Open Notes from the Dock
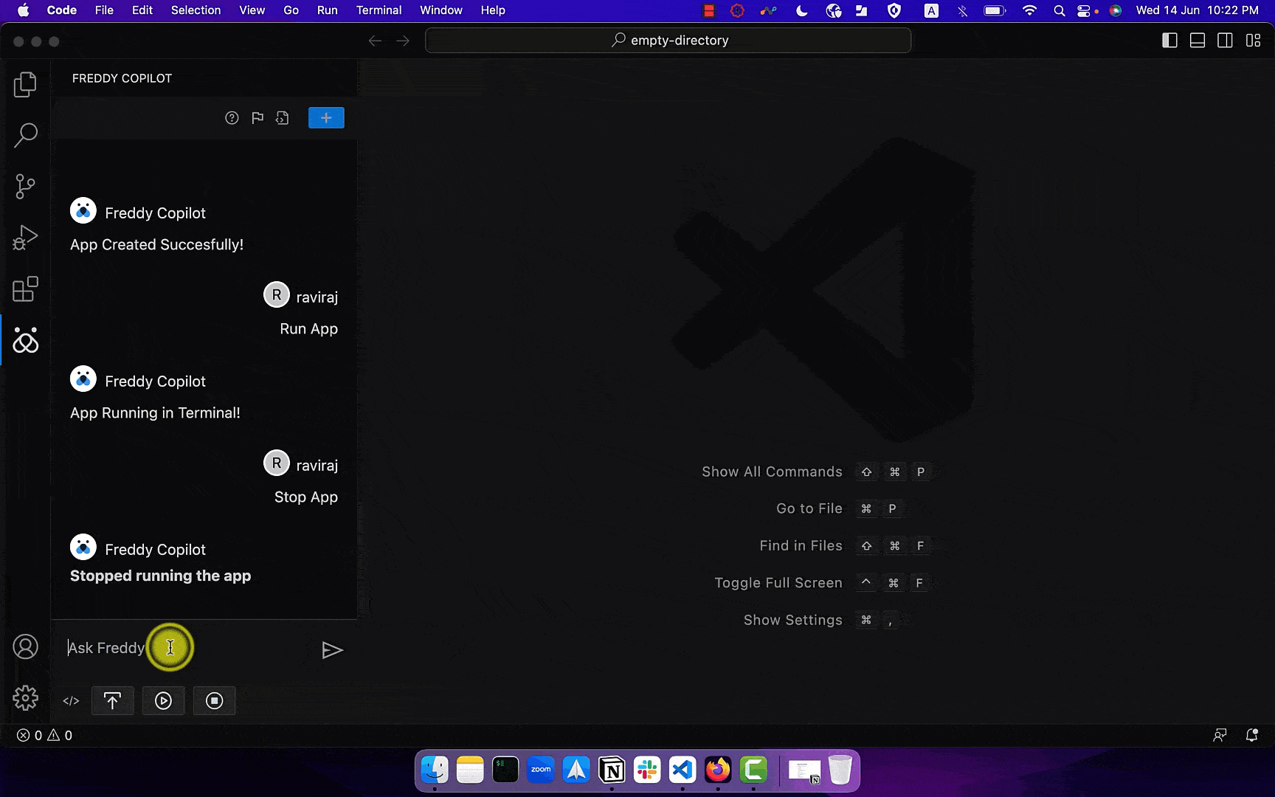Viewport: 1275px width, 797px height. point(470,770)
